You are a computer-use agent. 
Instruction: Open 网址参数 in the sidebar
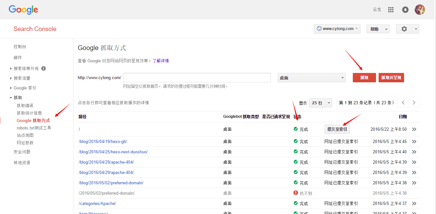(25, 143)
